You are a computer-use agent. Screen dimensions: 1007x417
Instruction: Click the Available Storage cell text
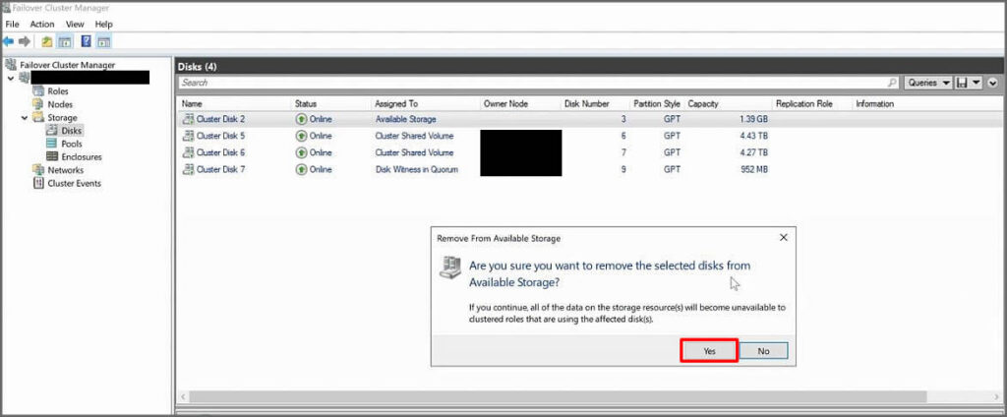[405, 119]
